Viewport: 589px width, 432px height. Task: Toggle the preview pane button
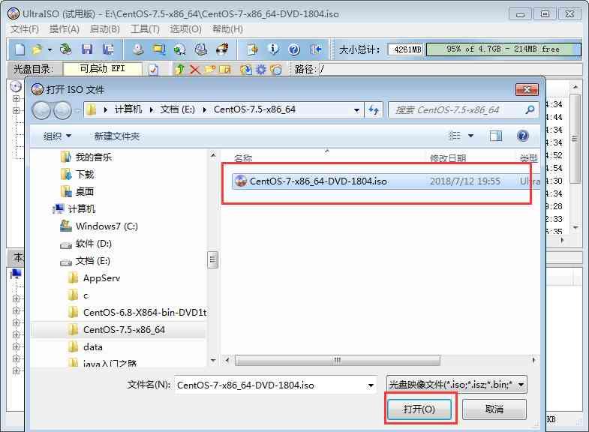point(496,136)
